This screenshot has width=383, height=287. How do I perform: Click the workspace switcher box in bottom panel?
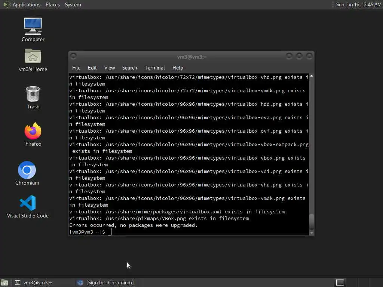(x=340, y=283)
